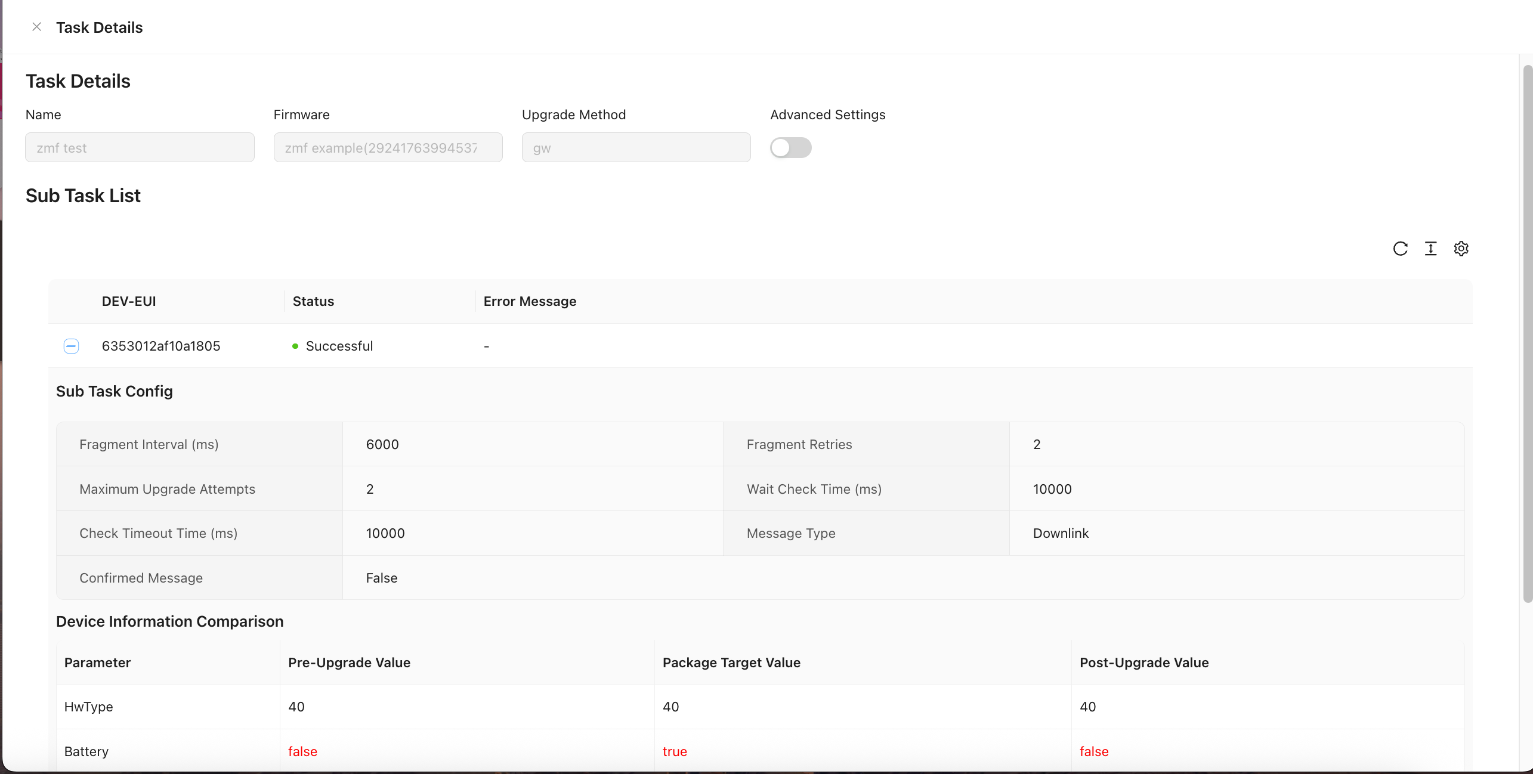Click the Upgrade Method gw field
Viewport: 1533px width, 774px height.
tap(636, 147)
